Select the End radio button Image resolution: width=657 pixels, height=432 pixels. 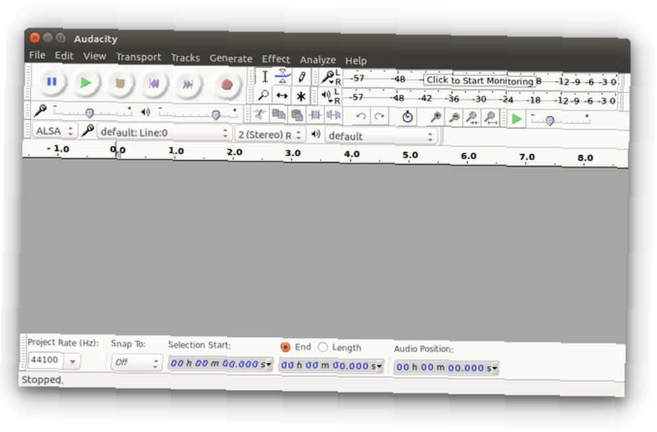tap(285, 347)
